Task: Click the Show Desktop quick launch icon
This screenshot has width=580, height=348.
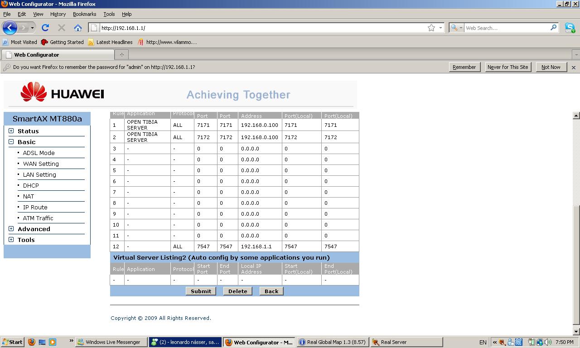Action: (x=42, y=342)
